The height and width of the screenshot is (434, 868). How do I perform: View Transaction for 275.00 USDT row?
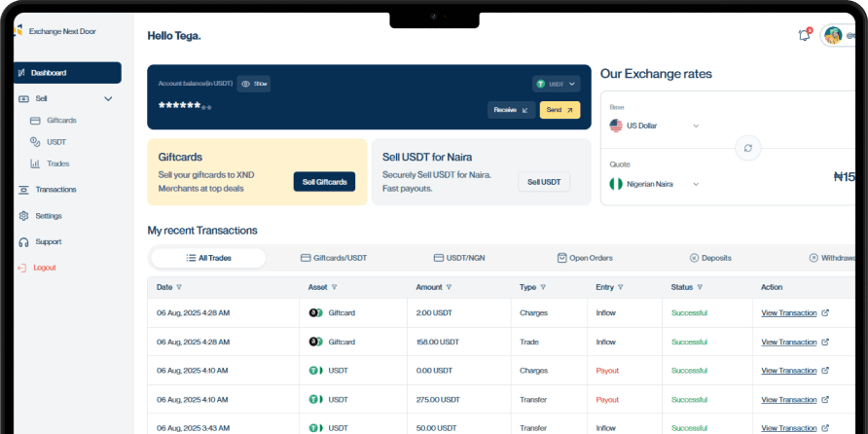[x=789, y=400]
